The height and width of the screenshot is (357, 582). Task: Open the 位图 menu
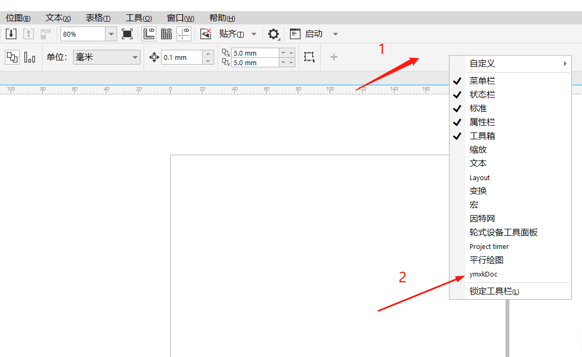pyautogui.click(x=18, y=18)
